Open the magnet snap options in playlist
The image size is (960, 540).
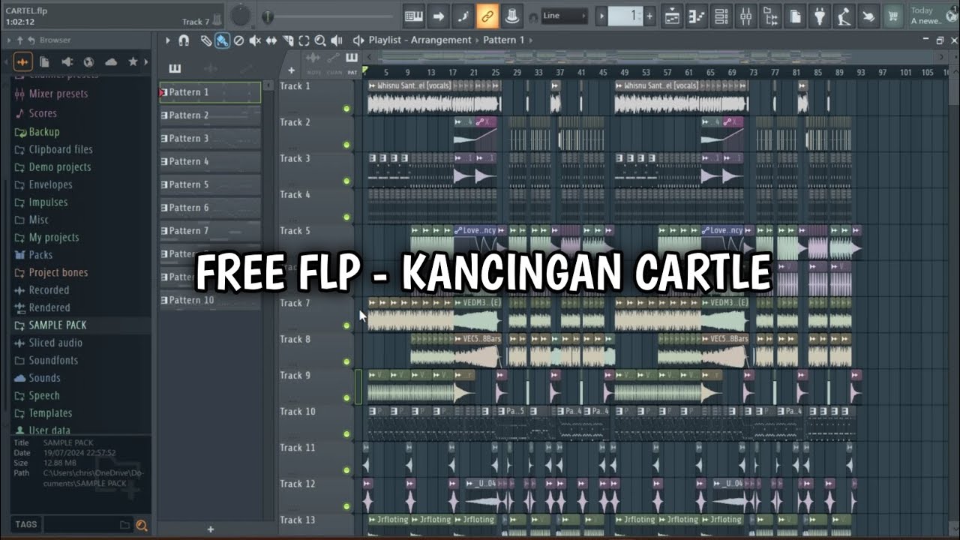pyautogui.click(x=184, y=40)
